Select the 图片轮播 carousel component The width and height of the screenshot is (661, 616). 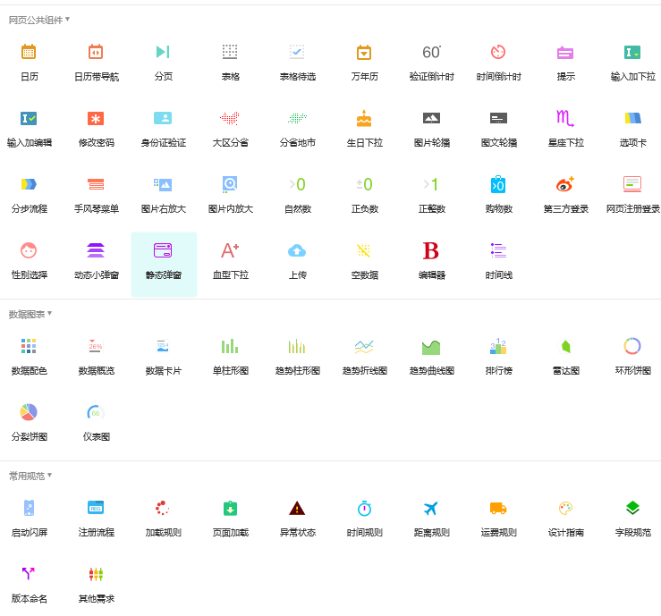click(431, 118)
